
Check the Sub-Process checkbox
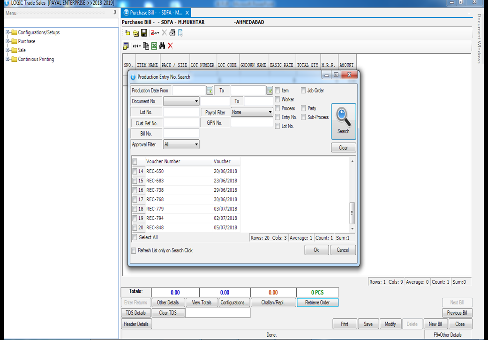coord(303,117)
